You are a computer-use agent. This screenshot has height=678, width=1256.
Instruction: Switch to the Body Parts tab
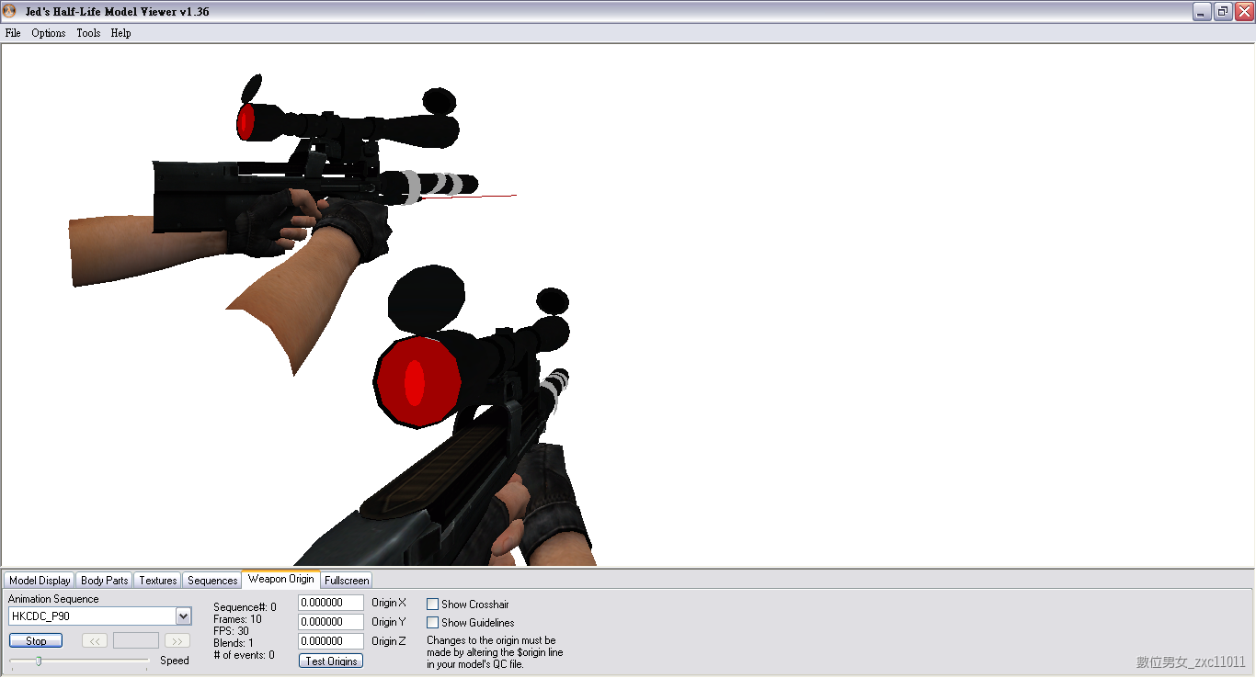[x=105, y=580]
